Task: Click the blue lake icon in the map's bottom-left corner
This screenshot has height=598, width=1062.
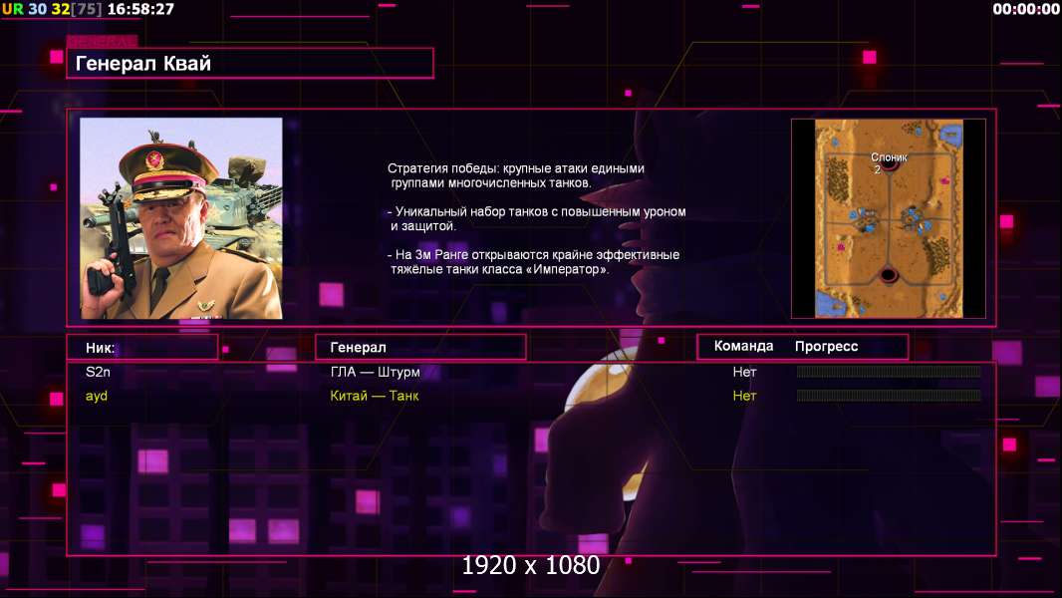Action: 830,303
